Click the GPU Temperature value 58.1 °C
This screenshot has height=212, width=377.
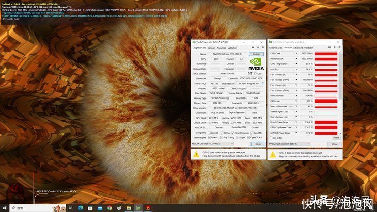(x=307, y=64)
